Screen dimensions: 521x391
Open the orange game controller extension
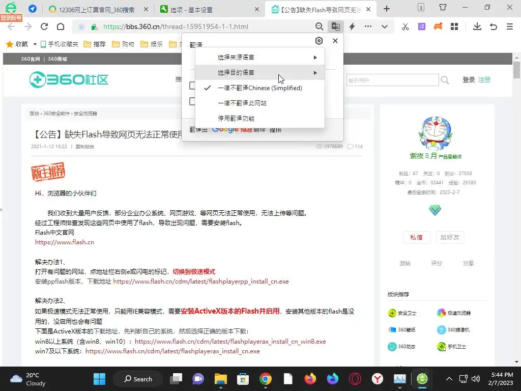click(438, 26)
